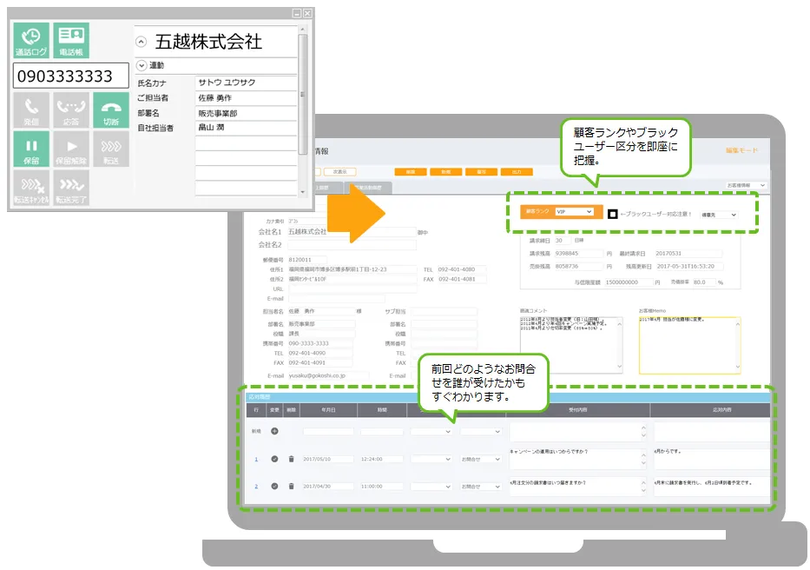Minimize the phone popup window
The image size is (810, 570).
pyautogui.click(x=297, y=13)
